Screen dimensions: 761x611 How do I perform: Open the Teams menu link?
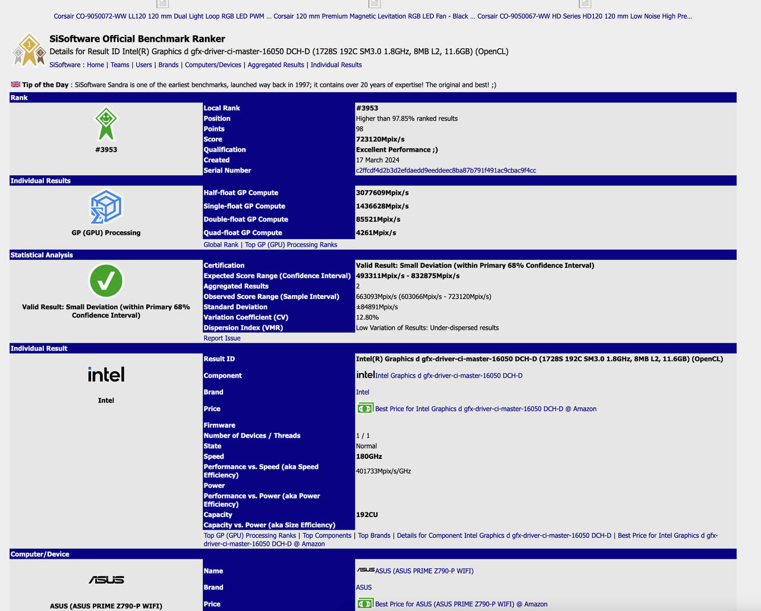point(120,65)
